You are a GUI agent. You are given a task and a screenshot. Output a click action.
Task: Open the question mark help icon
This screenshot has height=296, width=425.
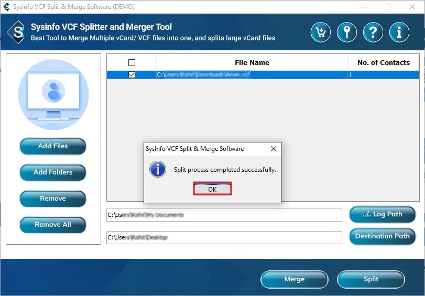[x=373, y=32]
